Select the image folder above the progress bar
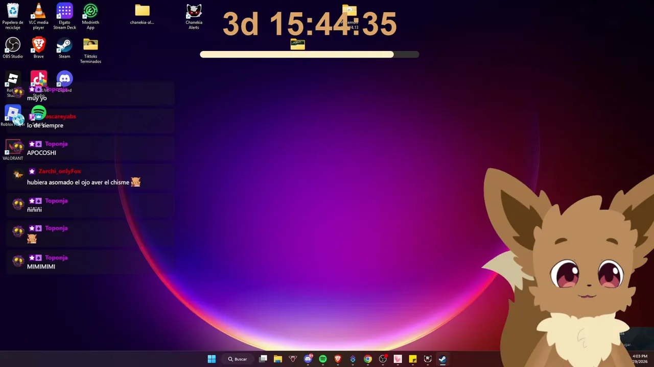This screenshot has width=654, height=367. click(297, 44)
